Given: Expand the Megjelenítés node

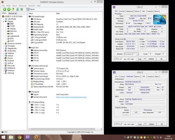Looking at the screenshot, I should coord(3,48).
